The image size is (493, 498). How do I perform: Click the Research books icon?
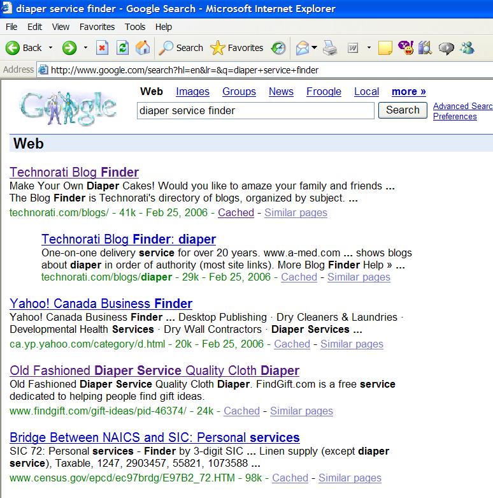[x=425, y=48]
